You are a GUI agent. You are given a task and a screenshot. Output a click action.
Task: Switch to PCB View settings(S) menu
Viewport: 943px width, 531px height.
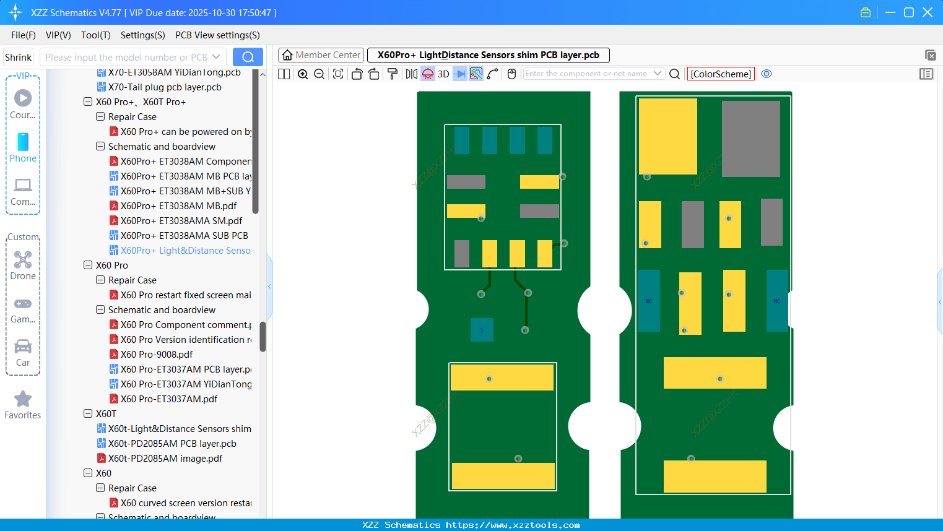(x=217, y=35)
